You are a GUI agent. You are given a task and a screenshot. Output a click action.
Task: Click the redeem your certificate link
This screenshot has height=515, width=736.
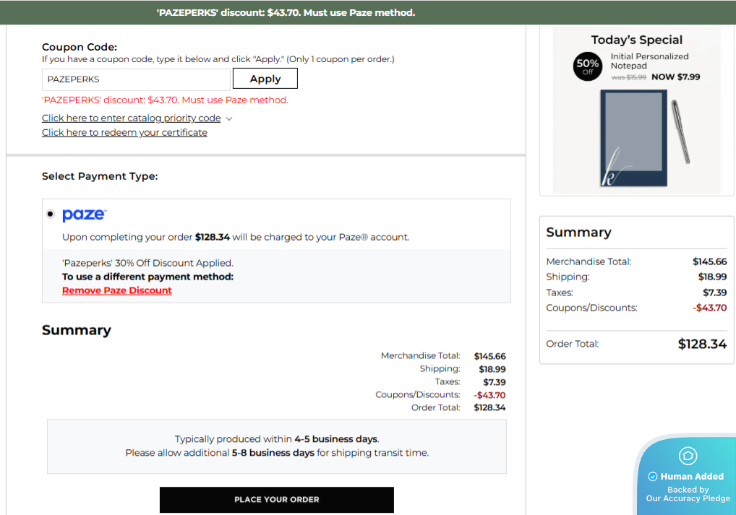(x=124, y=132)
